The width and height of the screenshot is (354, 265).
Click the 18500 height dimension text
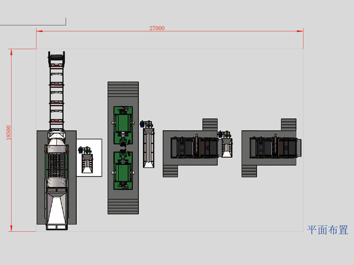click(x=8, y=132)
